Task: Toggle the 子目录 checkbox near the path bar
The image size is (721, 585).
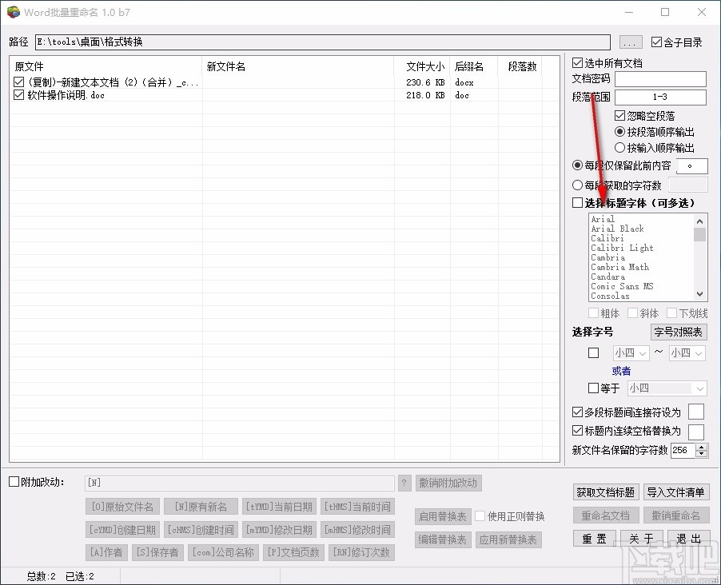Action: coord(659,42)
